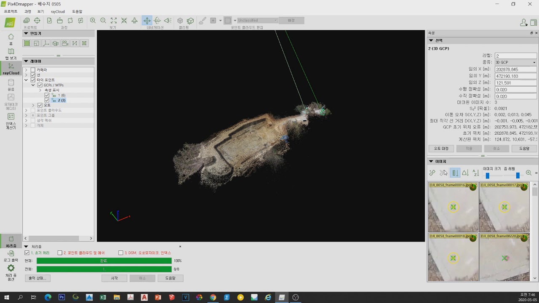The width and height of the screenshot is (539, 303).
Task: Collapse the 이미지 section in properties
Action: tap(431, 161)
